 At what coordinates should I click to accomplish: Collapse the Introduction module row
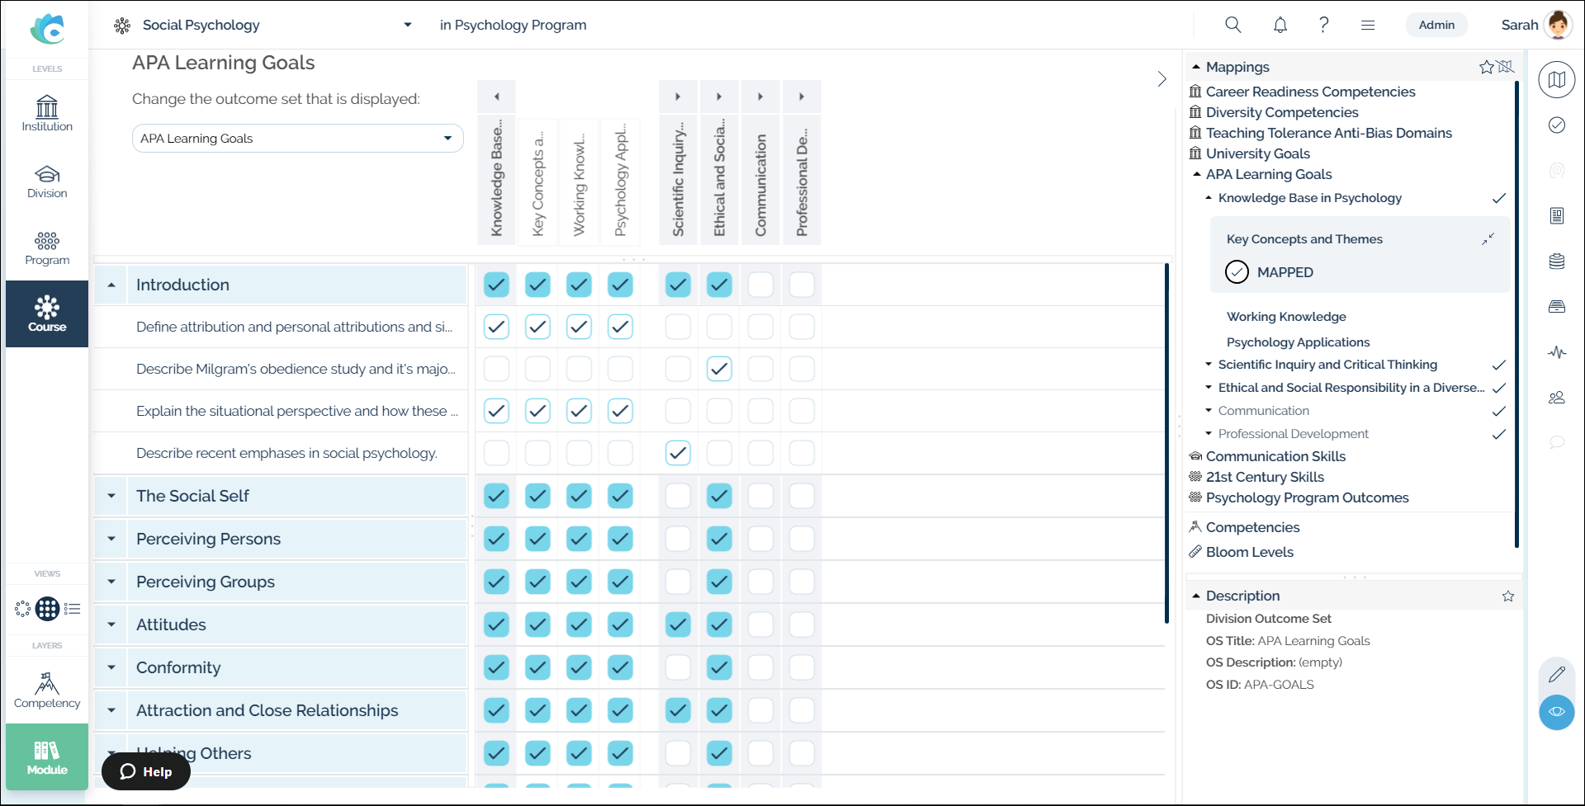pos(111,285)
